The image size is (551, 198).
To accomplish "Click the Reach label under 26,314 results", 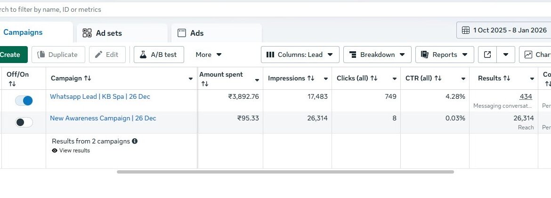I will click(526, 127).
